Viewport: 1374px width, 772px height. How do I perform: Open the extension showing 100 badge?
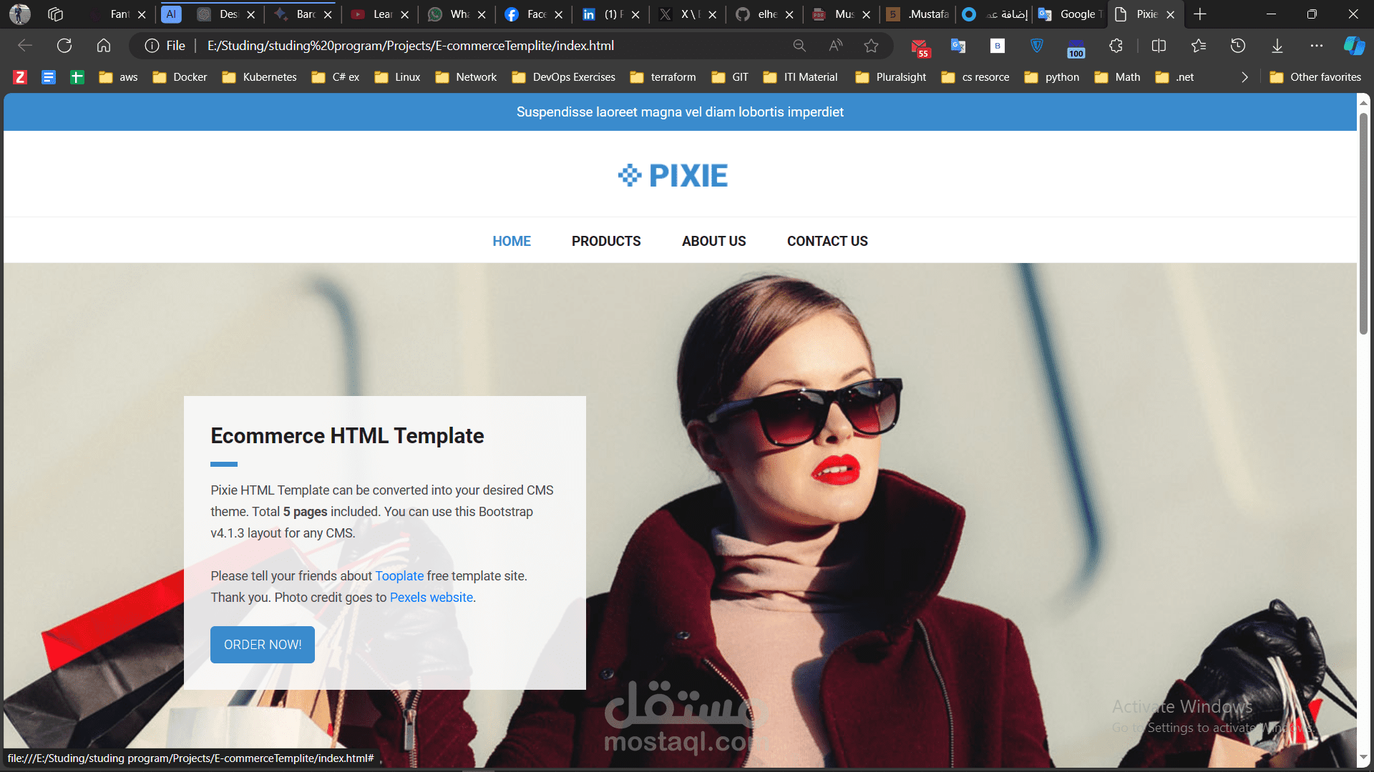coord(1076,48)
